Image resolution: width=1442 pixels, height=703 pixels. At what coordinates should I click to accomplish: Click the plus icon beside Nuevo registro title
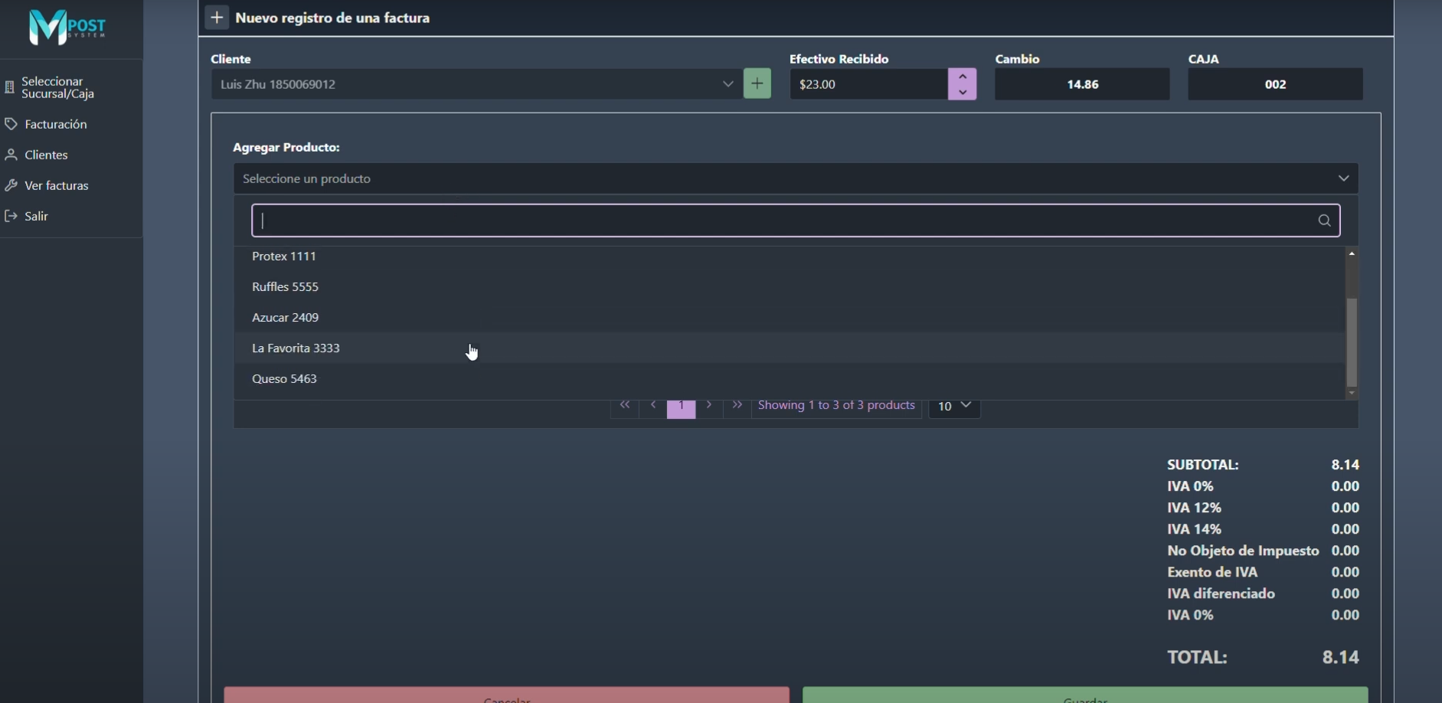coord(217,18)
